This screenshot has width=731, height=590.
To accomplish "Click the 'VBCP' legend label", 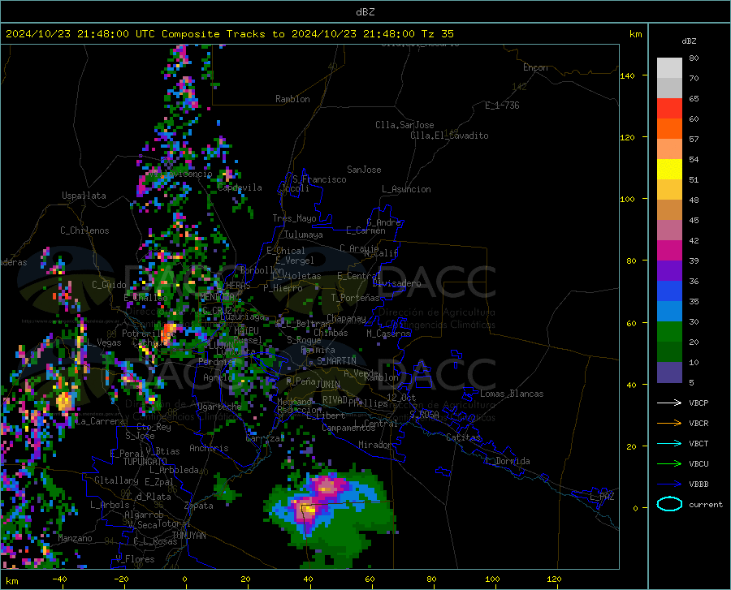I will pyautogui.click(x=699, y=403).
